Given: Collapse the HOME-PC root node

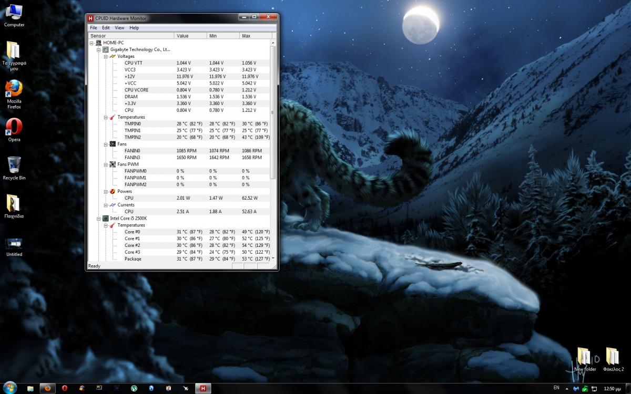Looking at the screenshot, I should tap(92, 43).
